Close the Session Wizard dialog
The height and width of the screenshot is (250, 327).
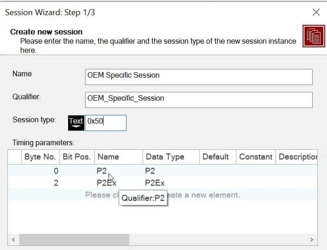tap(316, 12)
